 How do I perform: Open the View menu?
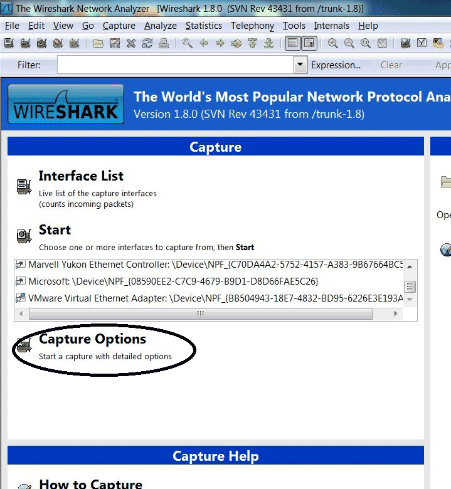tap(63, 26)
